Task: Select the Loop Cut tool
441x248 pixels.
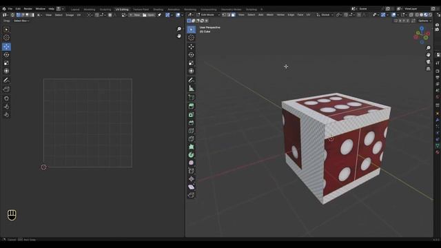Action: click(x=192, y=131)
